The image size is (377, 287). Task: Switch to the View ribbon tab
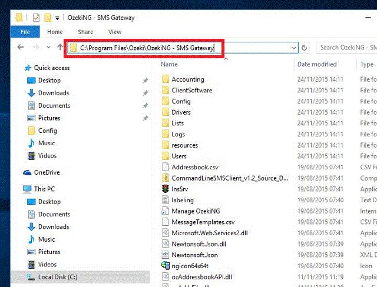click(115, 32)
